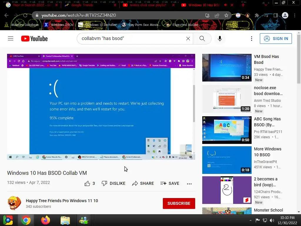Sign in to YouTube
This screenshot has width=301, height=226.
point(276,39)
